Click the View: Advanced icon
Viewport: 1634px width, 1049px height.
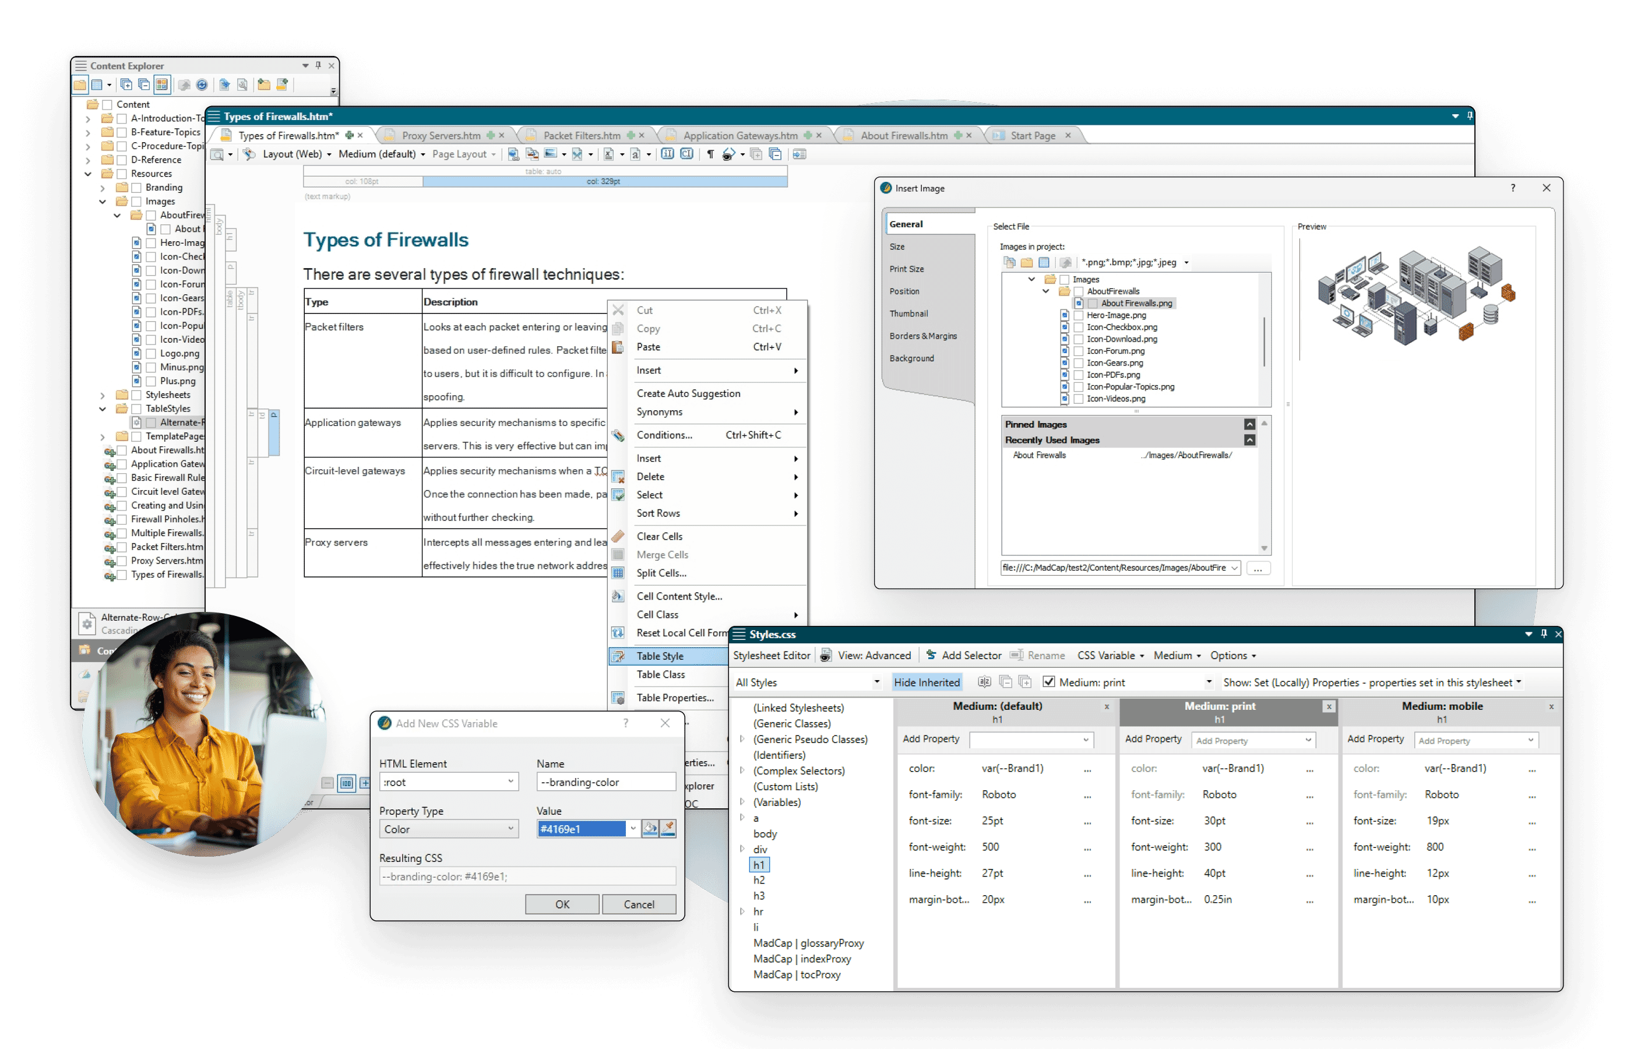click(826, 655)
